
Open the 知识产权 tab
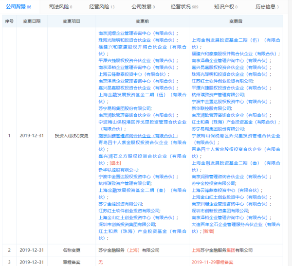click(x=226, y=7)
